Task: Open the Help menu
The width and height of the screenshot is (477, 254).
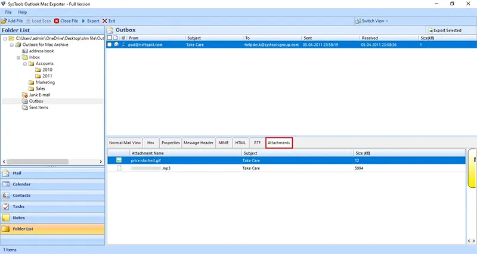Action: [23, 12]
